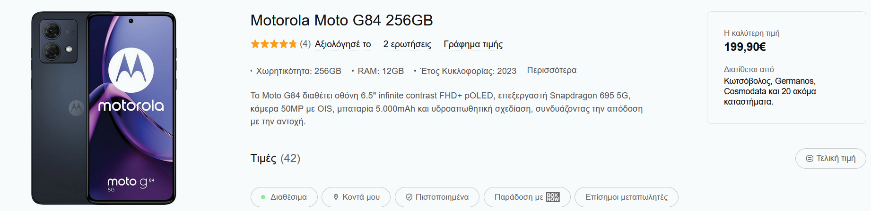Click the Έτος Κυκλοφορίας: 2023 spec
The height and width of the screenshot is (211, 871).
coord(468,71)
